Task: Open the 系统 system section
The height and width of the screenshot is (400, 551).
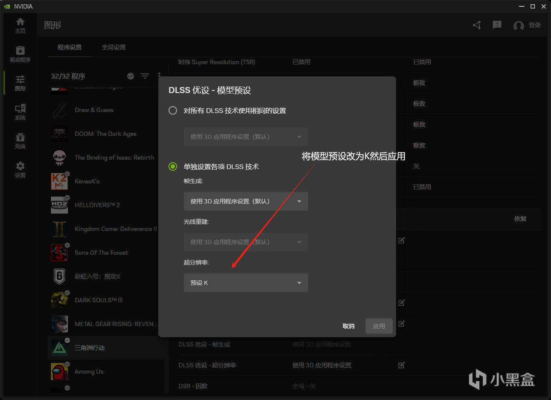Action: [20, 112]
